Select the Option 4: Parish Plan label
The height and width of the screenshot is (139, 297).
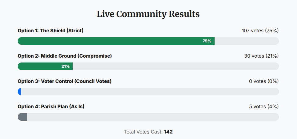click(51, 106)
